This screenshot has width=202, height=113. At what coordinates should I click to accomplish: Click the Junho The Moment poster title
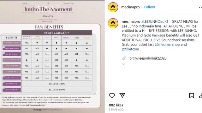pyautogui.click(x=47, y=9)
